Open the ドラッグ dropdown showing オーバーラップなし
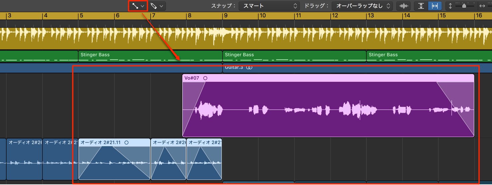492x185 pixels. (x=362, y=6)
